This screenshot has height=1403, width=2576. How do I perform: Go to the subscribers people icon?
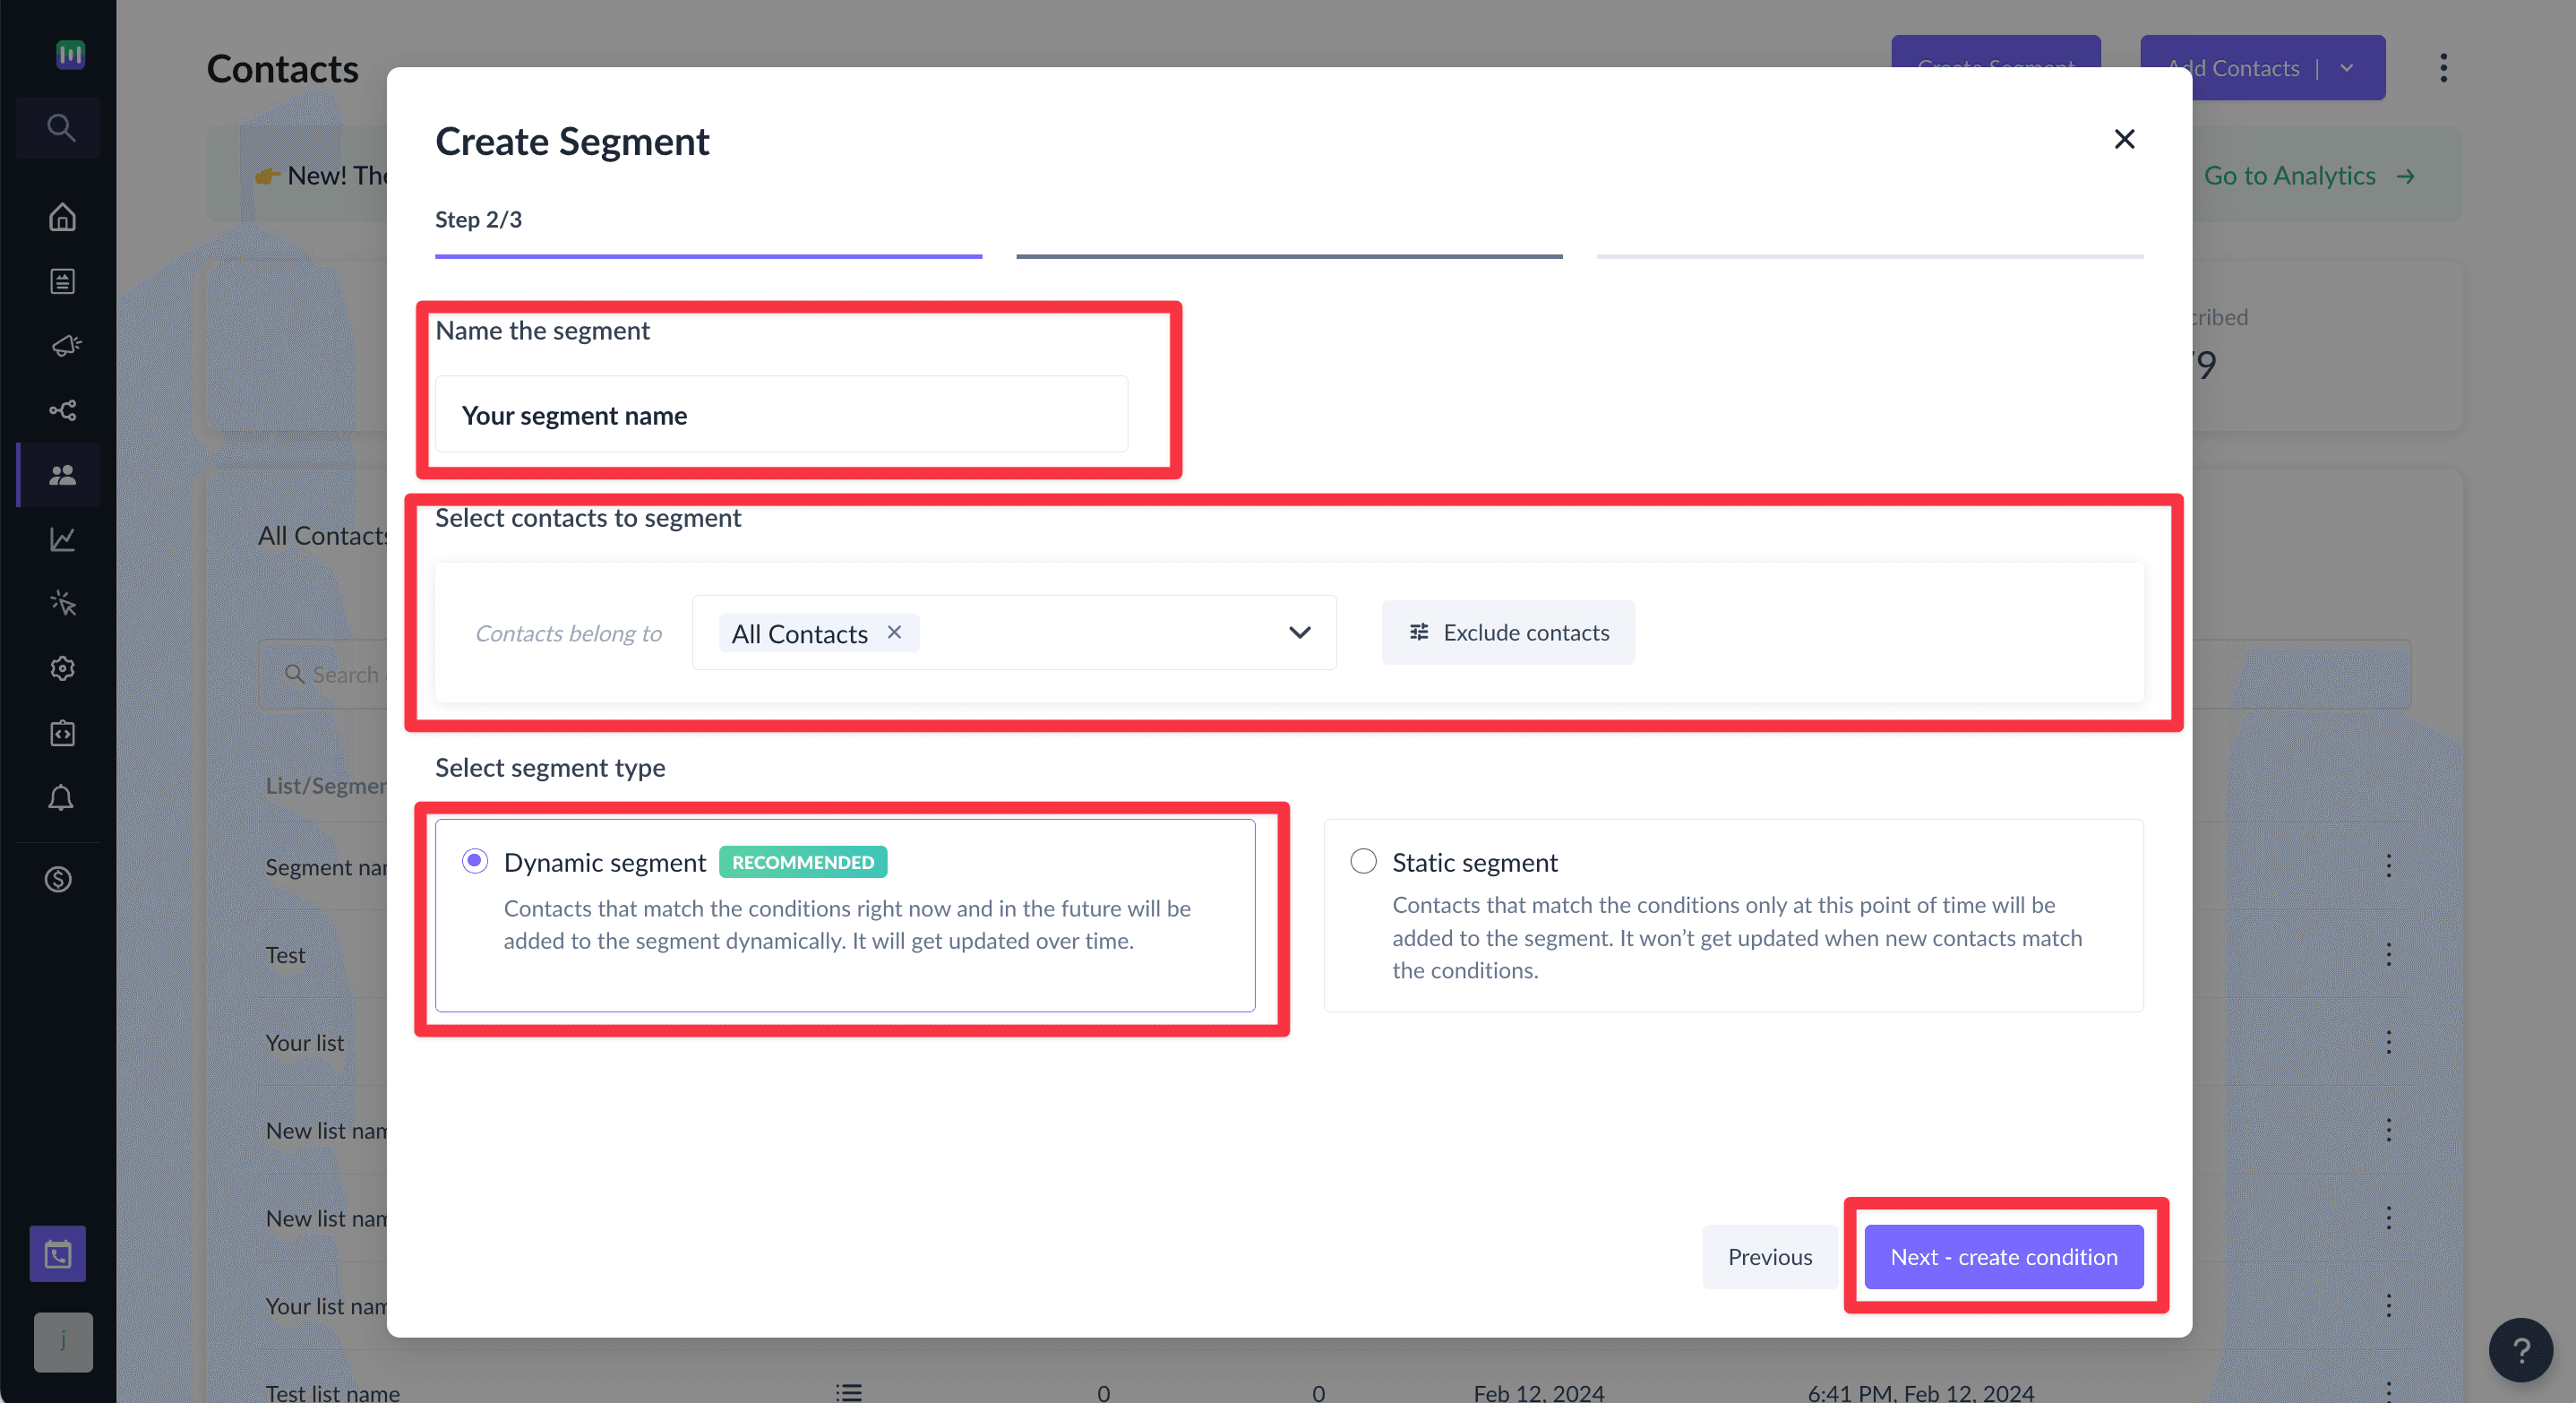(60, 475)
